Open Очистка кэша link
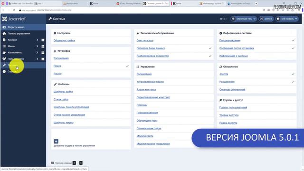This screenshot has height=171, width=304. pyautogui.click(x=145, y=40)
